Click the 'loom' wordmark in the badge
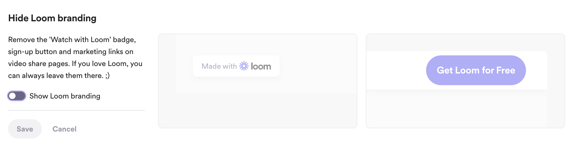Screen dimensions: 579x148 tap(261, 66)
